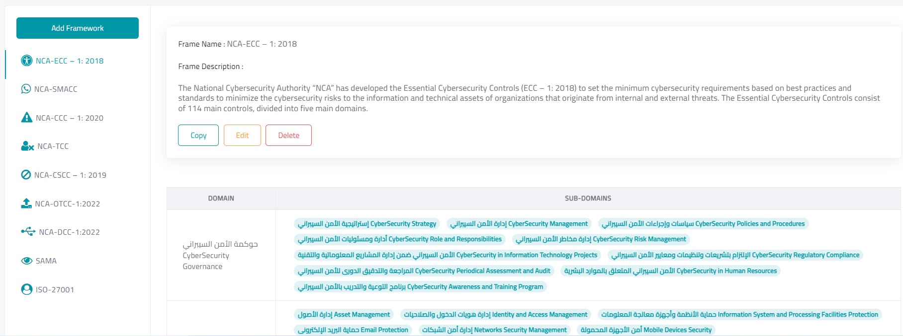The height and width of the screenshot is (336, 903).
Task: Click the USB icon next to NCA-DCC-1:2022
Action: pos(28,232)
